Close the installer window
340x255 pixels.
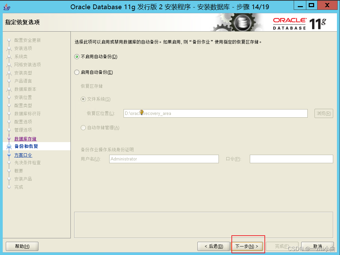coord(327,5)
